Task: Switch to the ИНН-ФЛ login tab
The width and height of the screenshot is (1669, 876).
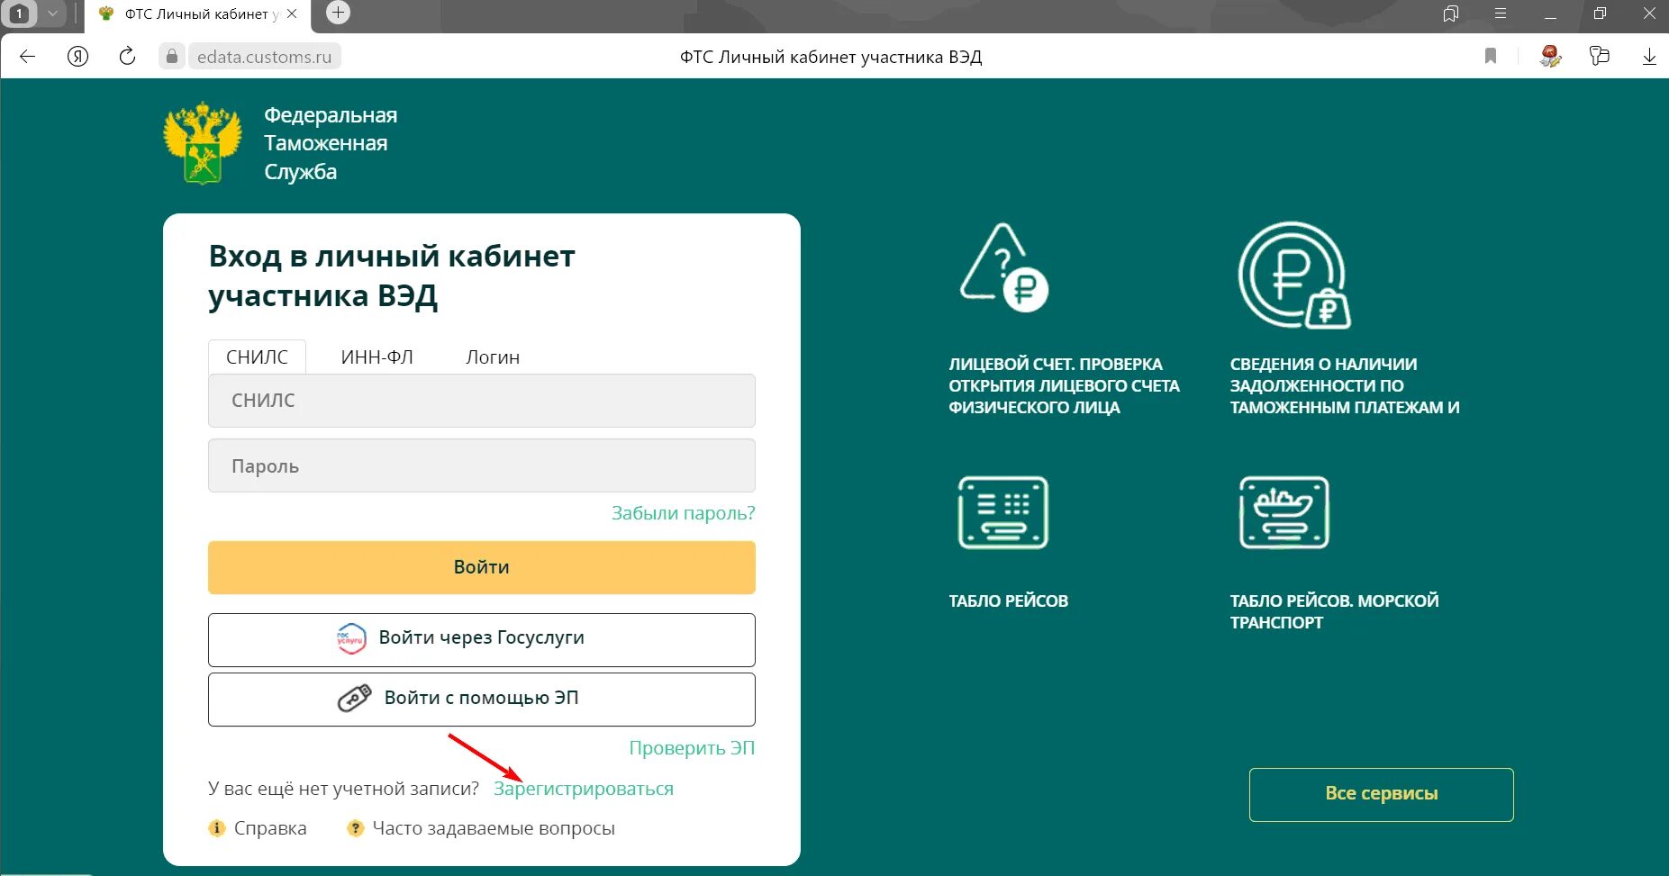Action: (376, 357)
